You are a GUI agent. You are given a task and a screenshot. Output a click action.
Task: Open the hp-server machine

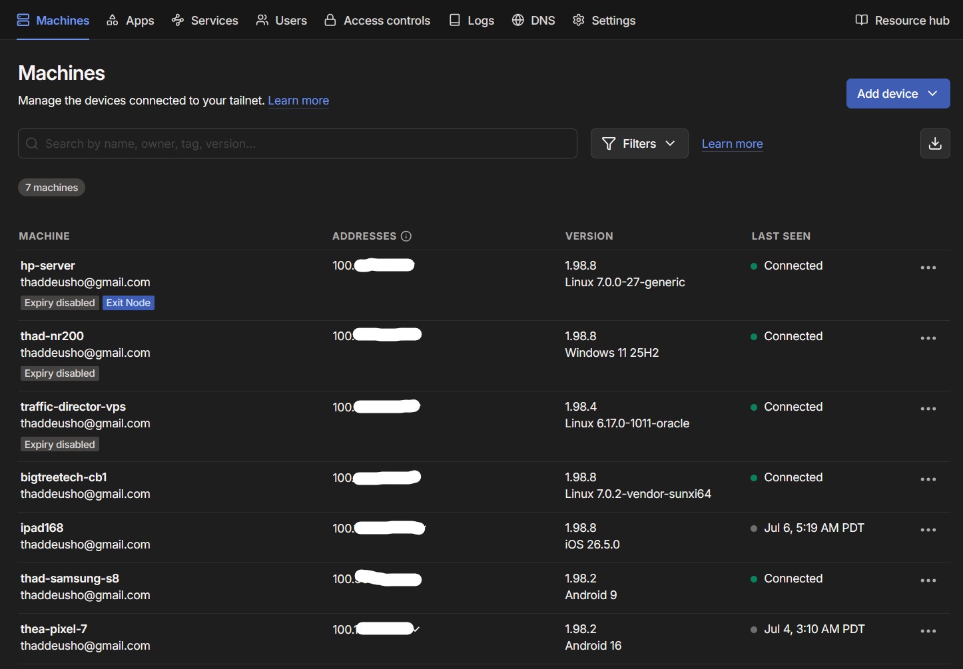pos(48,266)
